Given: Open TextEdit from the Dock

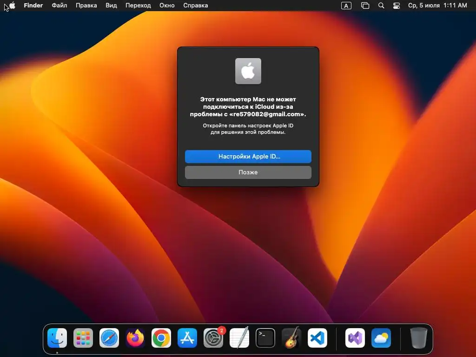Looking at the screenshot, I should (x=239, y=338).
